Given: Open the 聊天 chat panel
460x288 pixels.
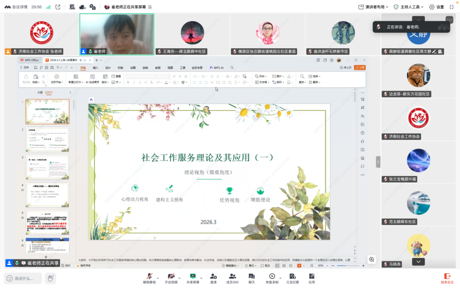Looking at the screenshot, I should [252, 276].
